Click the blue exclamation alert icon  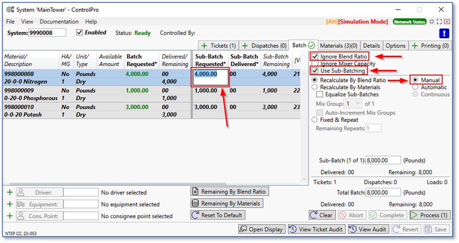click(x=444, y=33)
